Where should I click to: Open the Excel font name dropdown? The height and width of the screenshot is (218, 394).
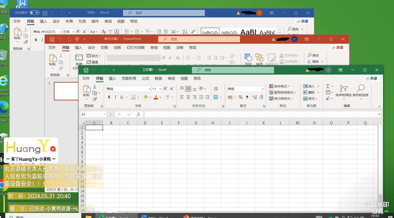tap(149, 89)
